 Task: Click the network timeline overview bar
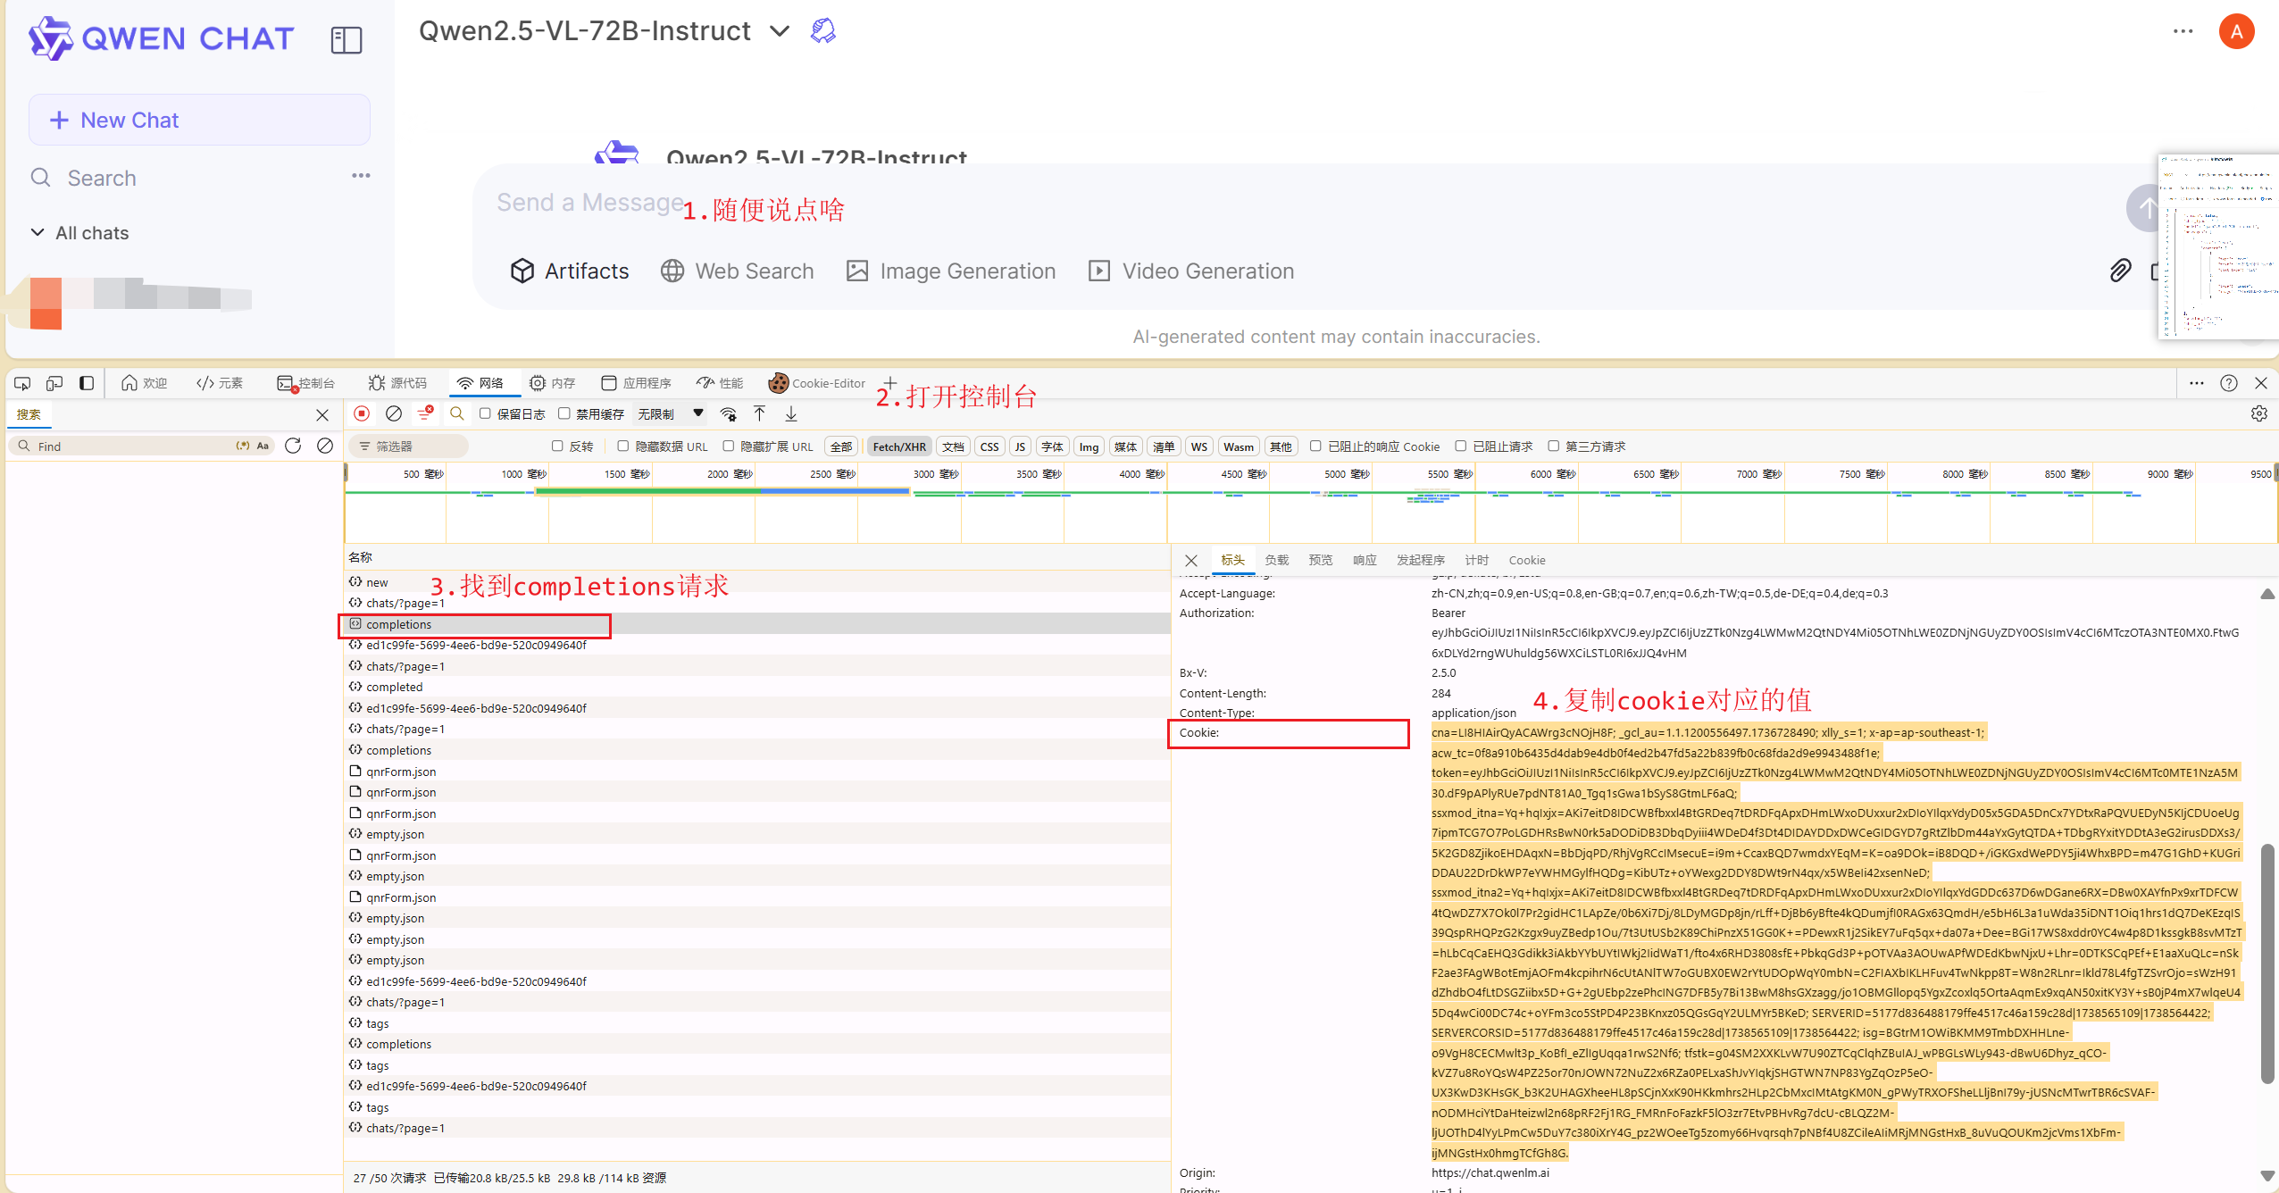(1311, 505)
